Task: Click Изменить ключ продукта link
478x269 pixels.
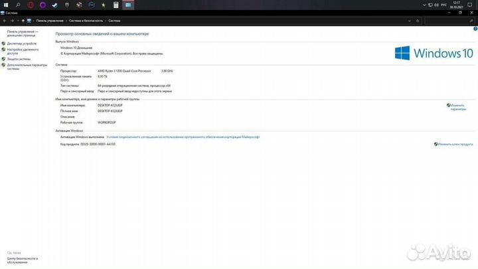Action: tap(455, 144)
